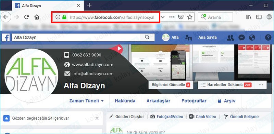Click Bilgilerini Güncelle button
This screenshot has height=134, width=274.
click(x=171, y=85)
